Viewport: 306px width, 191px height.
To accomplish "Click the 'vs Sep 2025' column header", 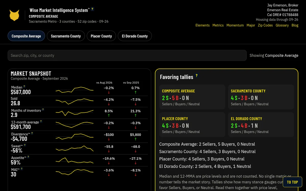I will [131, 83].
